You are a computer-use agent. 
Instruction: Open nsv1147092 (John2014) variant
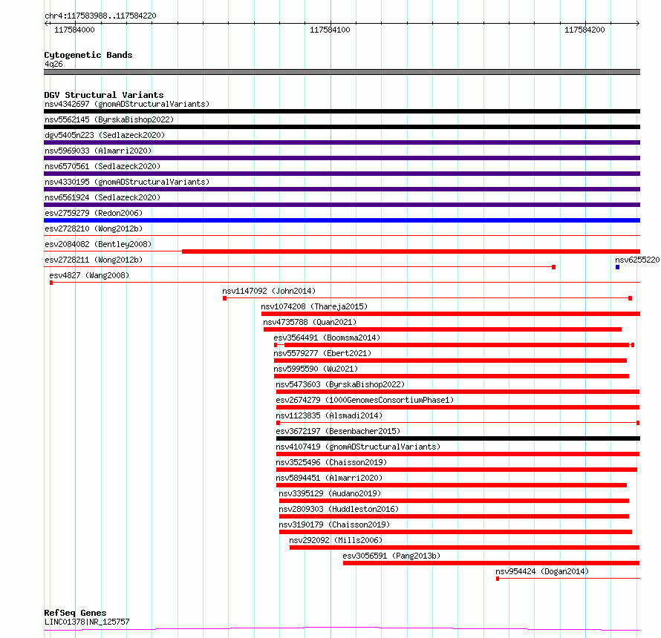coord(269,291)
